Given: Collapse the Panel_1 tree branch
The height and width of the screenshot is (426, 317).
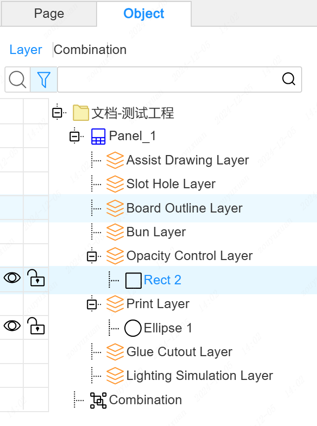Looking at the screenshot, I should [x=74, y=136].
